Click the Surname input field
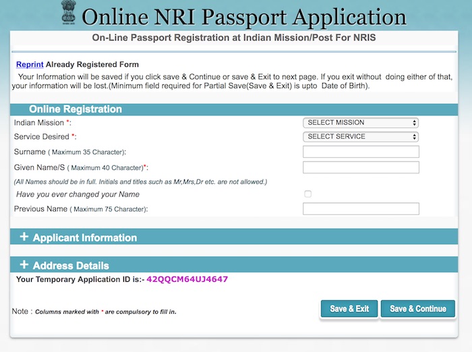The image size is (472, 352). [x=361, y=152]
